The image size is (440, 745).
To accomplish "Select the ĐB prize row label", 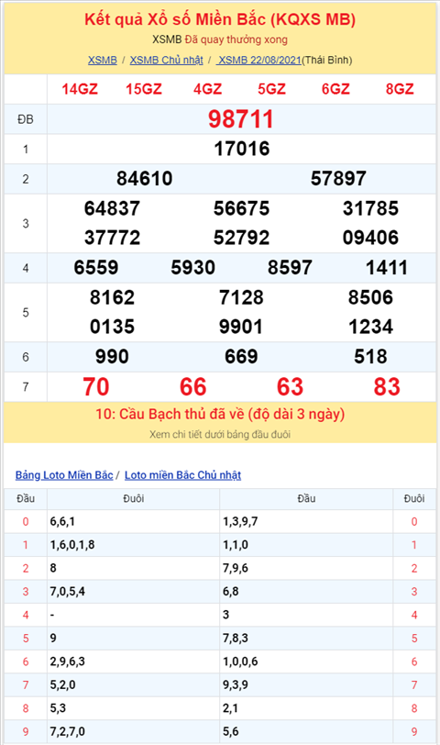I will [26, 119].
